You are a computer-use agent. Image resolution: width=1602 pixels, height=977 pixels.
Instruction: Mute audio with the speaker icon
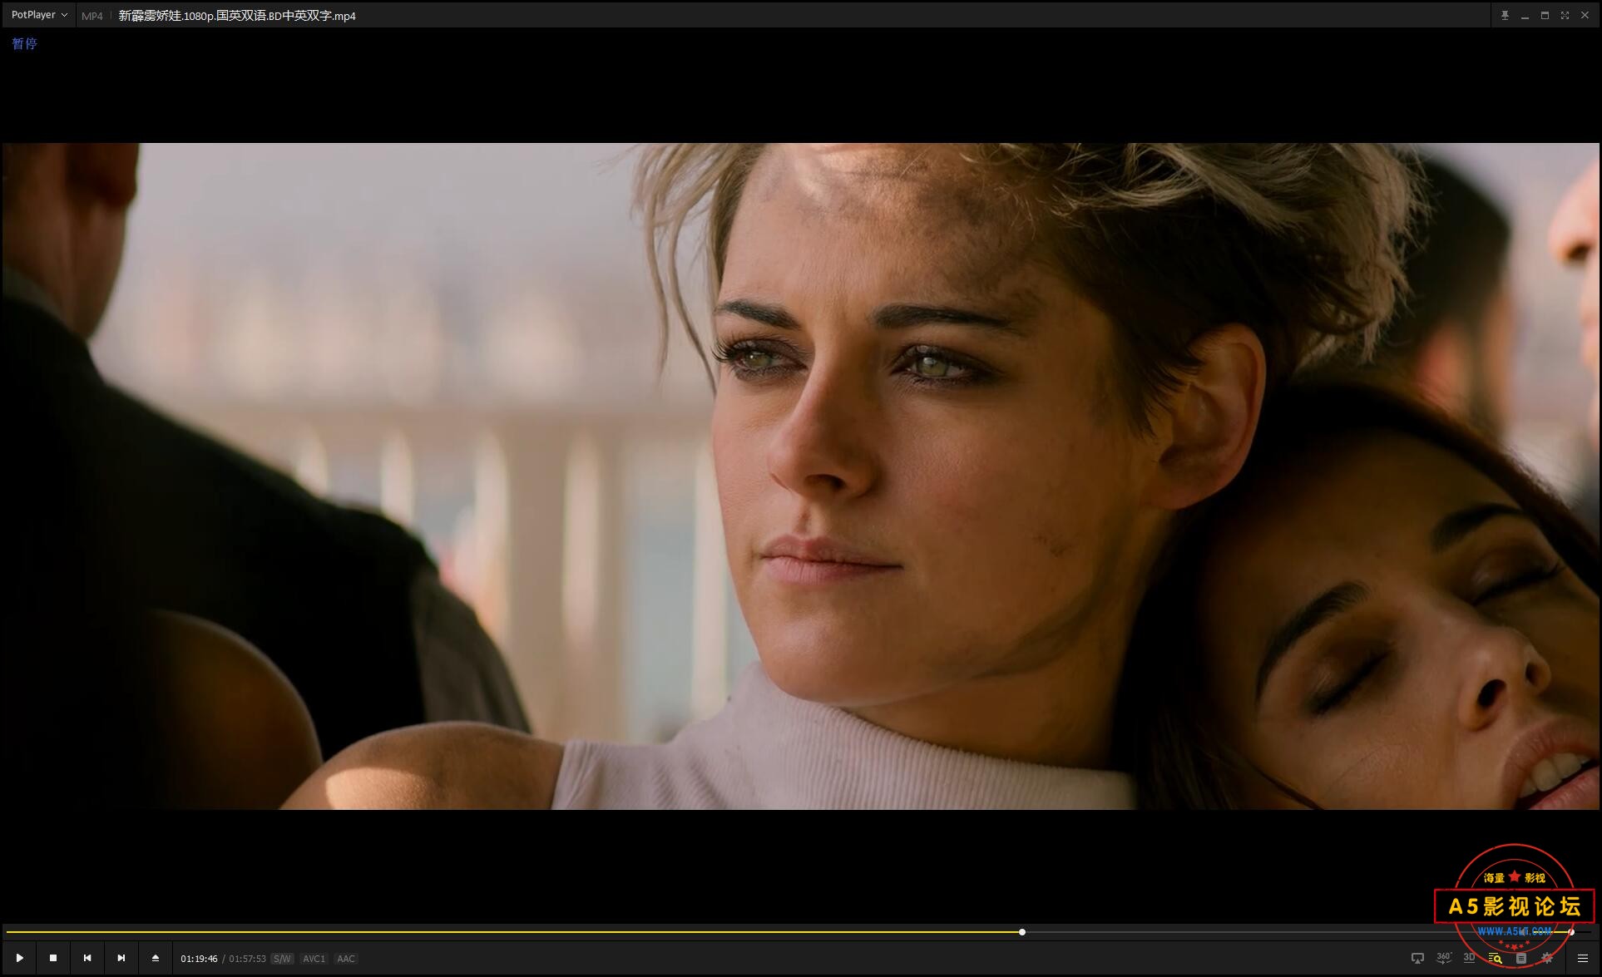coord(1524,932)
